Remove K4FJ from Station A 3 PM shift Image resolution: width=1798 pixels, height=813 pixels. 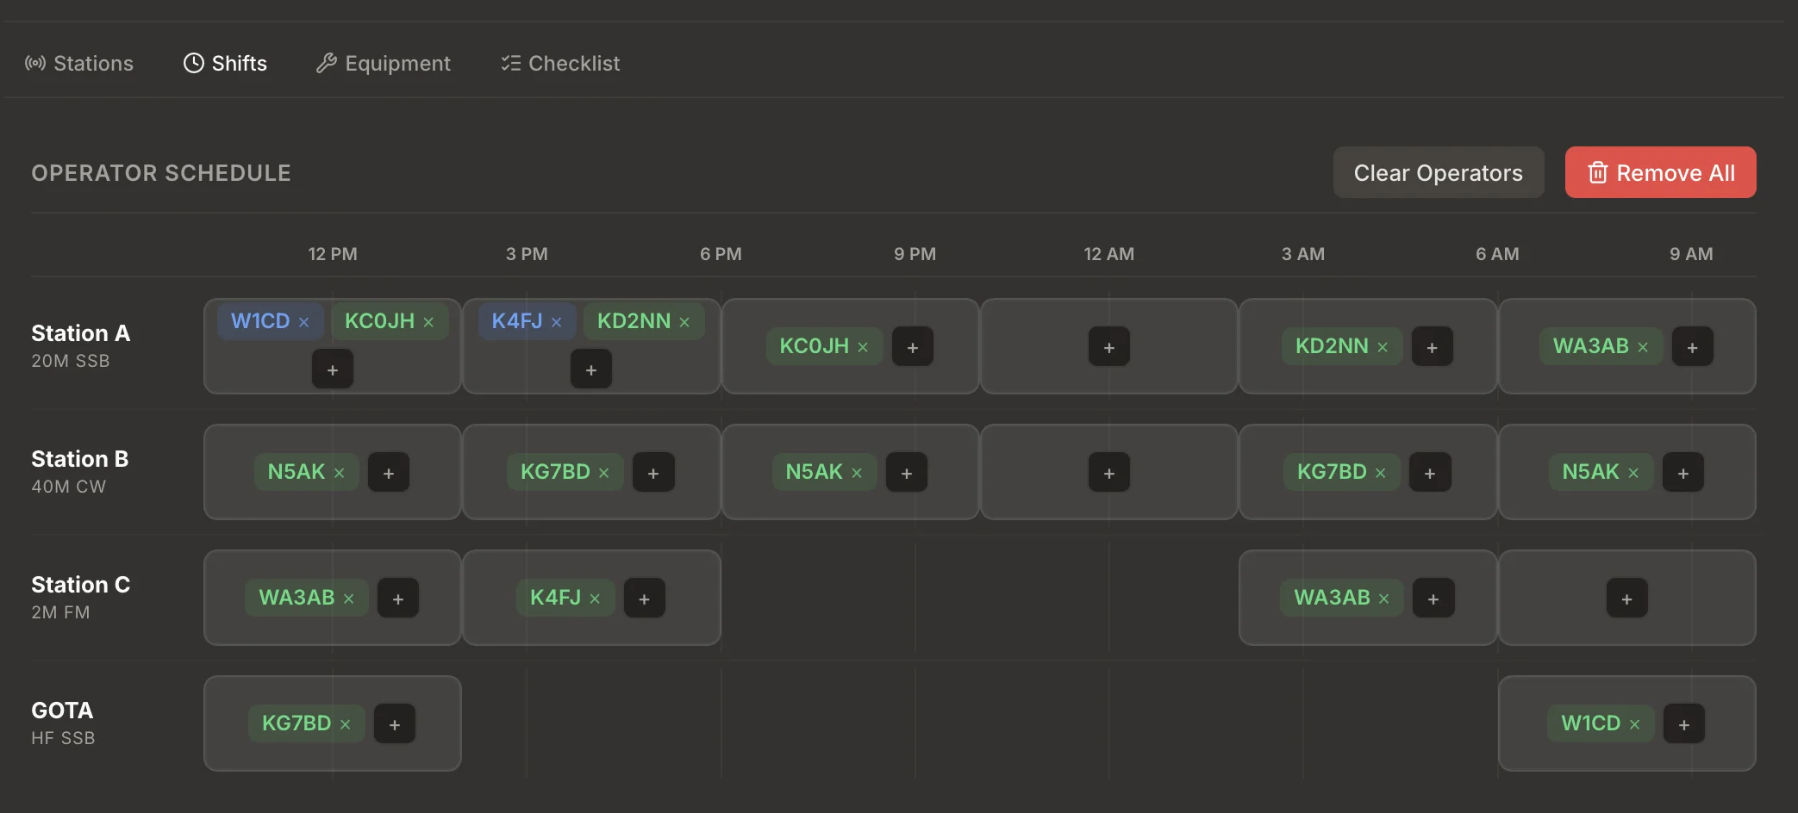[556, 322]
